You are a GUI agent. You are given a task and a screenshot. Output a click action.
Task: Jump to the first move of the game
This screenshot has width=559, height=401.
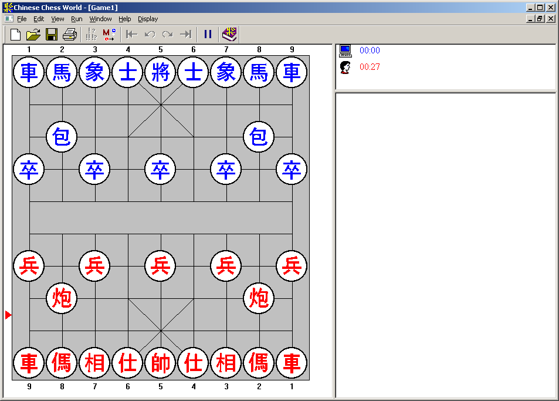coord(131,35)
